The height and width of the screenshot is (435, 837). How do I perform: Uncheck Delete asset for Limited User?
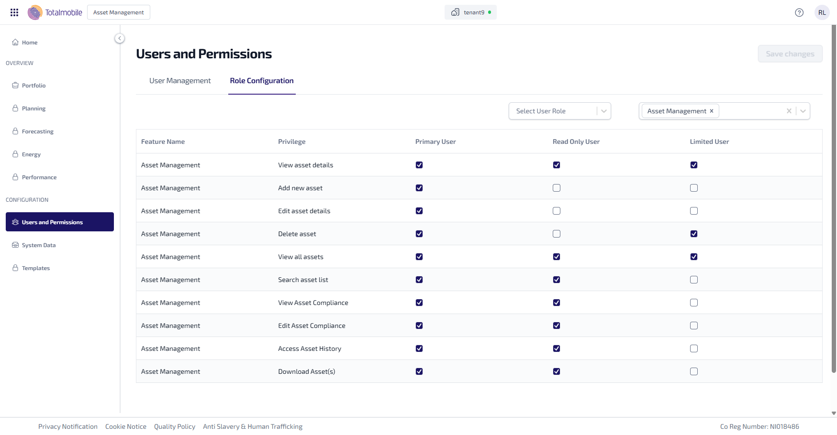click(693, 234)
